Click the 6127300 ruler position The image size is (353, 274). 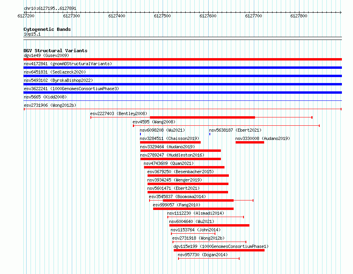71,16
